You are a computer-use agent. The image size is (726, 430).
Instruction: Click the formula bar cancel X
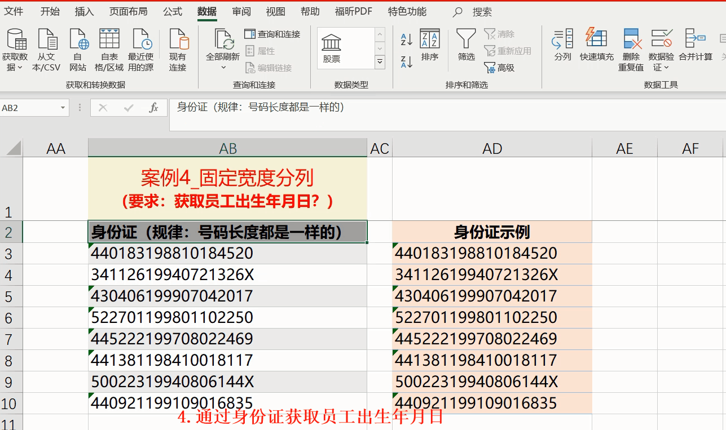tap(103, 108)
